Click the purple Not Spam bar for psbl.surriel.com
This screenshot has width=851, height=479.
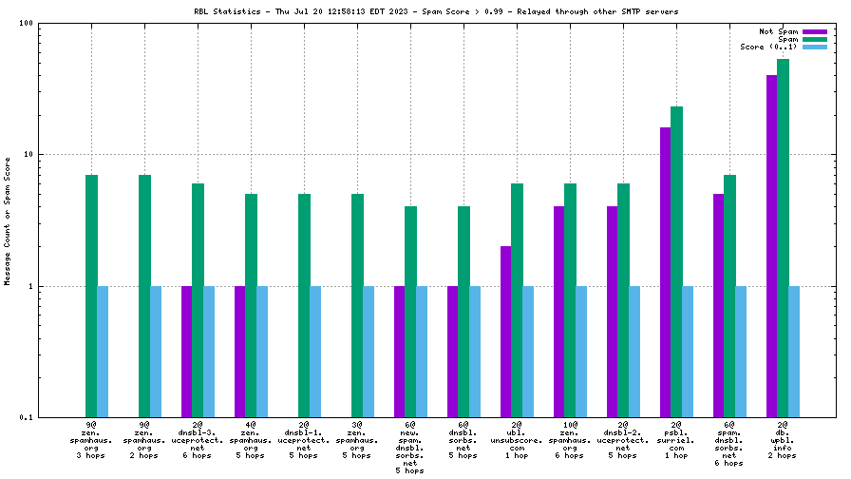[x=665, y=272]
